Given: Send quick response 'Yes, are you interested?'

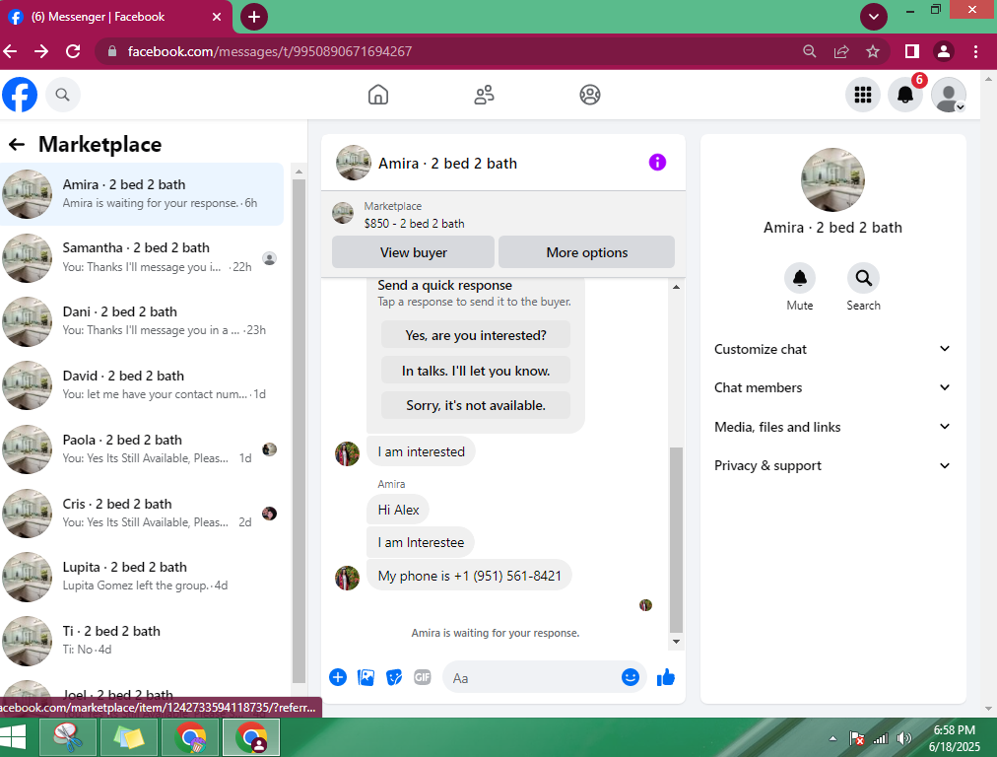Looking at the screenshot, I should (x=476, y=334).
